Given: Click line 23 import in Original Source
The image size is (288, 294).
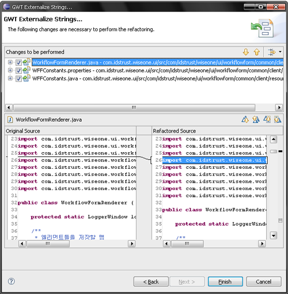Looking at the screenshot, I should click(77, 139).
